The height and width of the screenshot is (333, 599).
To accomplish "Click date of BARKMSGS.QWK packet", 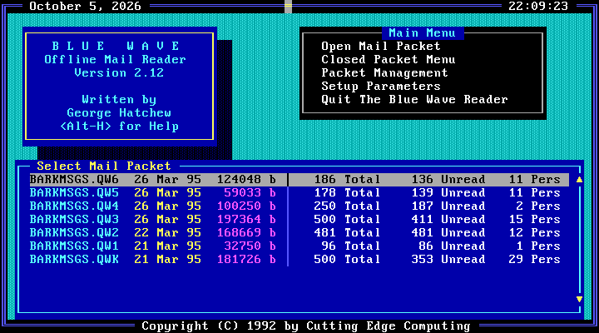I will pos(168,260).
